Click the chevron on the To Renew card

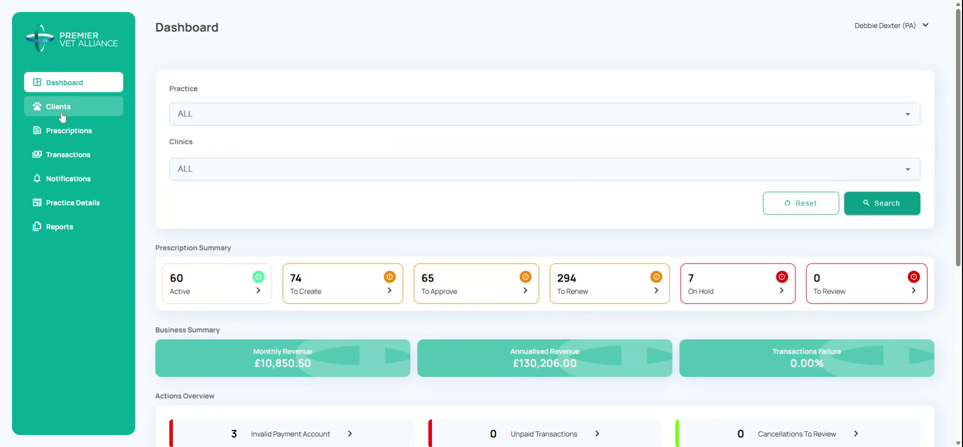(656, 291)
